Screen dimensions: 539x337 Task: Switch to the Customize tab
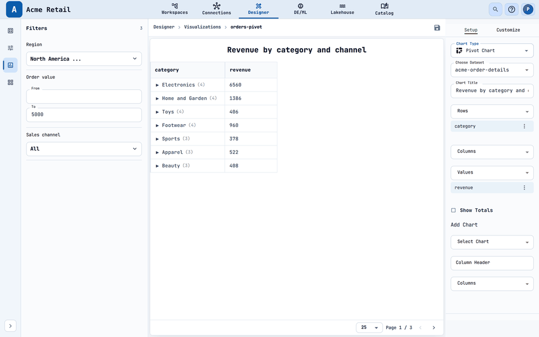pos(508,30)
